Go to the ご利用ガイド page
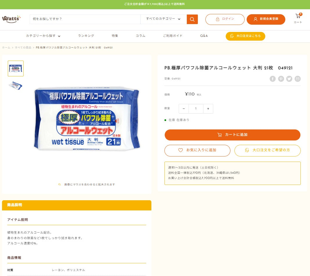Image resolution: width=310 pixels, height=276 pixels. tap(173, 36)
